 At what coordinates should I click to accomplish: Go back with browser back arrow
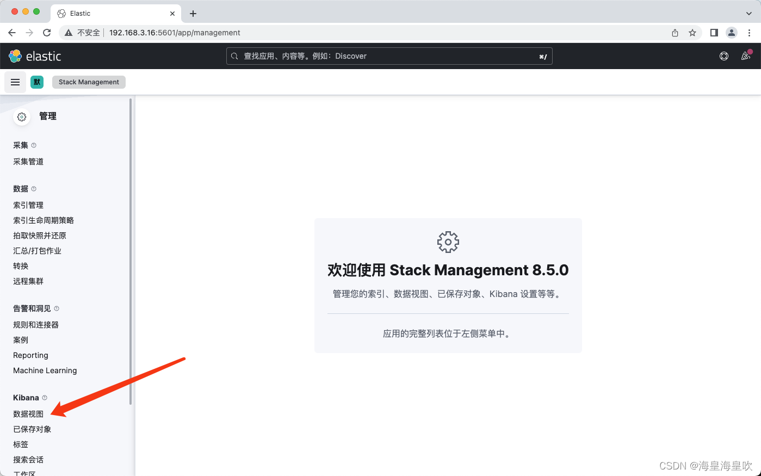(12, 33)
